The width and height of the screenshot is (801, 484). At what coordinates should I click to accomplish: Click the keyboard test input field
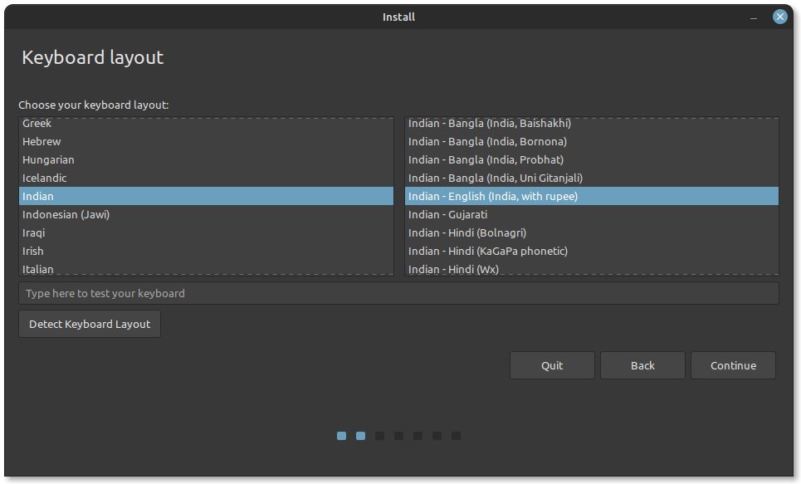point(398,292)
